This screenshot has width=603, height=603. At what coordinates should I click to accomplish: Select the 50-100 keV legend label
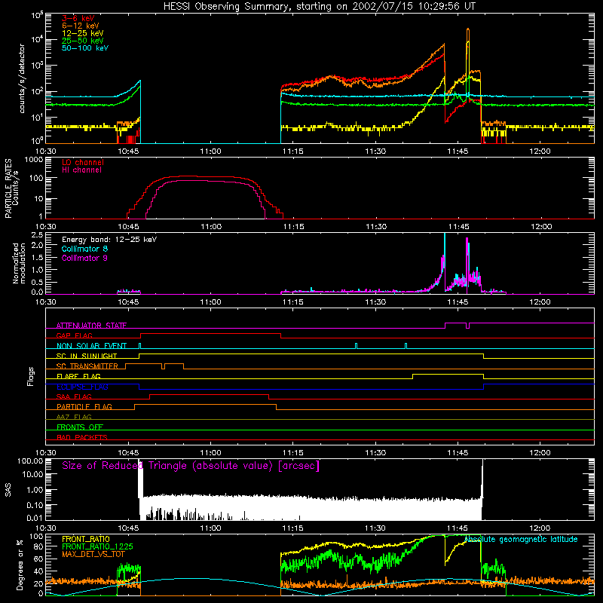pos(85,48)
